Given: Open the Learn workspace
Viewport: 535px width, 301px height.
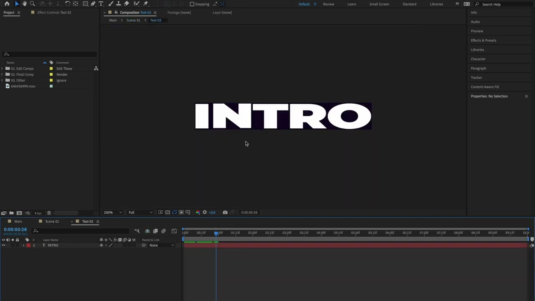Looking at the screenshot, I should pos(352,4).
